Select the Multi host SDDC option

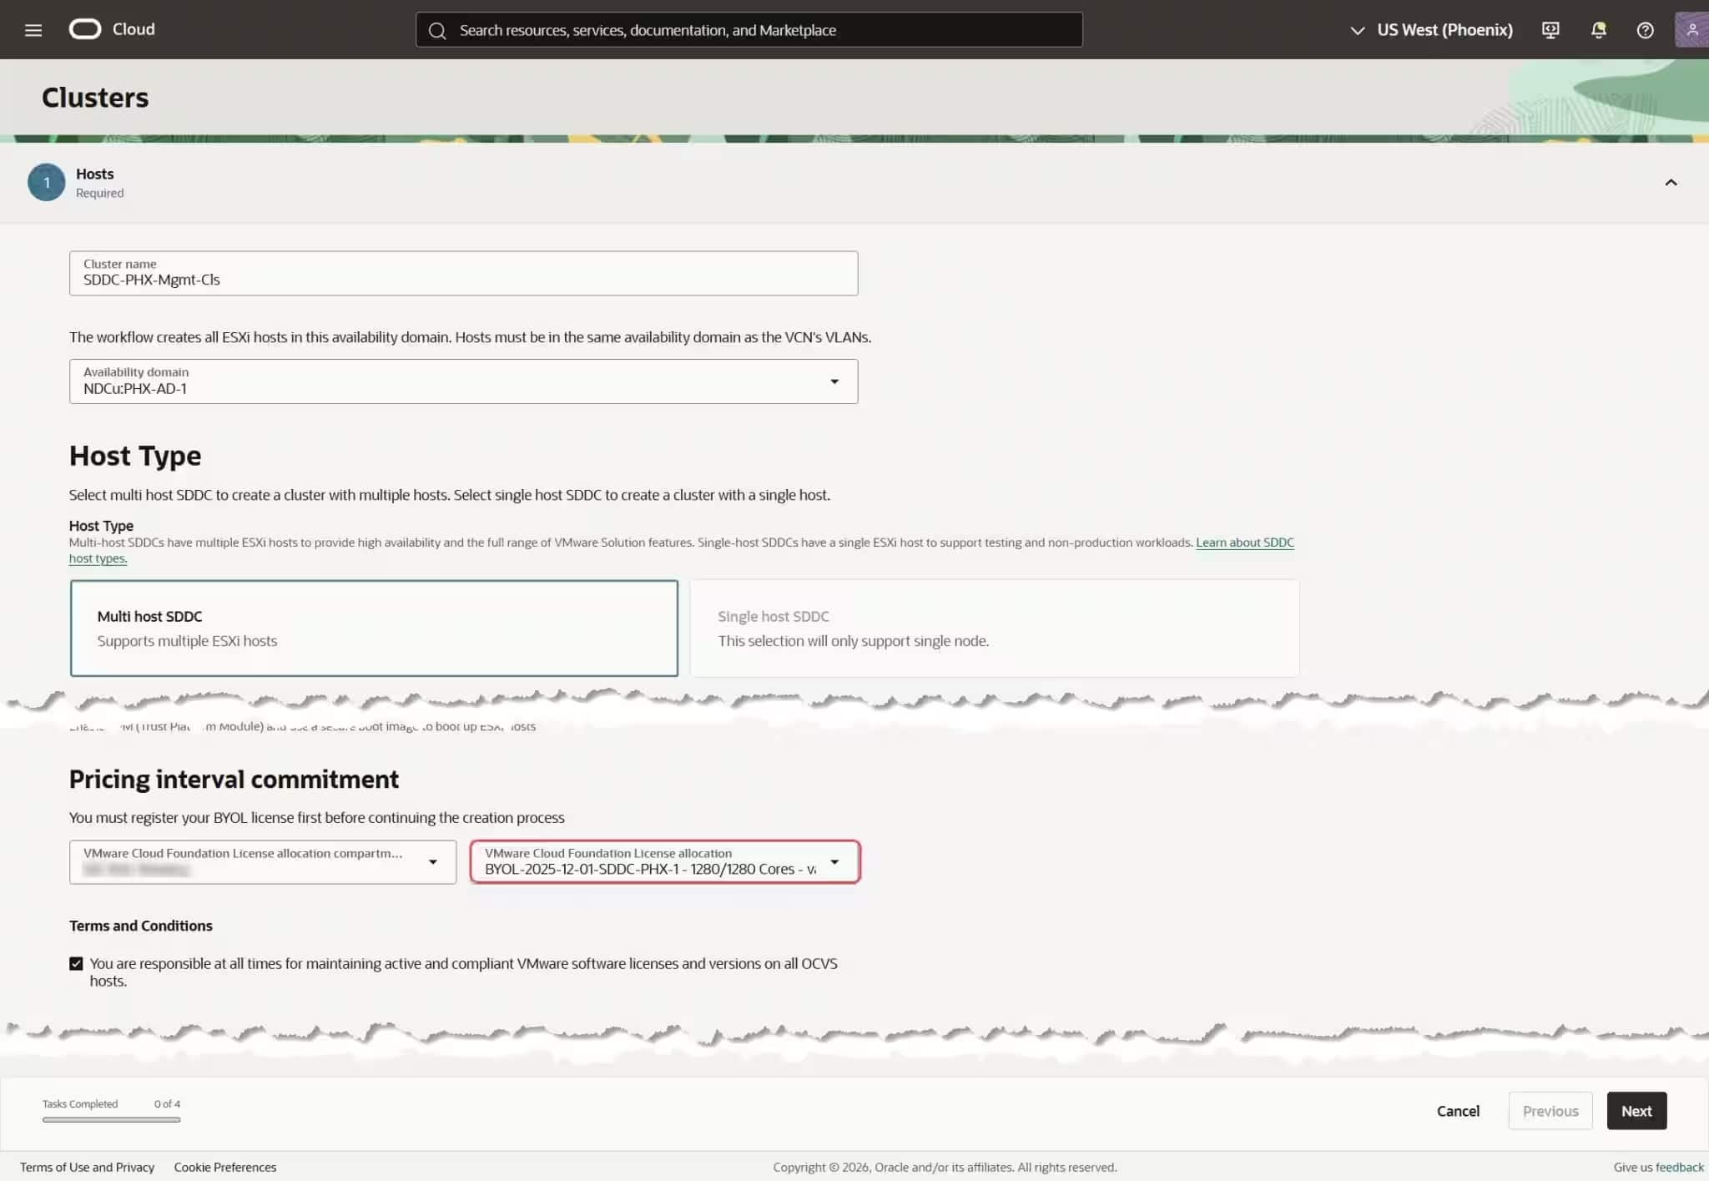coord(374,628)
